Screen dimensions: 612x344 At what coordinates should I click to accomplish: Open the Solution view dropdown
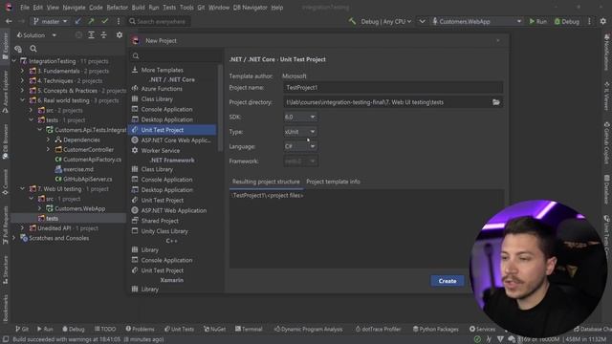pos(36,35)
